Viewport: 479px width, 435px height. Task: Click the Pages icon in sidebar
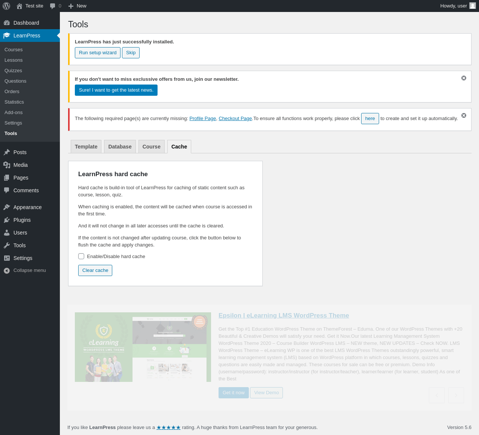[x=7, y=178]
